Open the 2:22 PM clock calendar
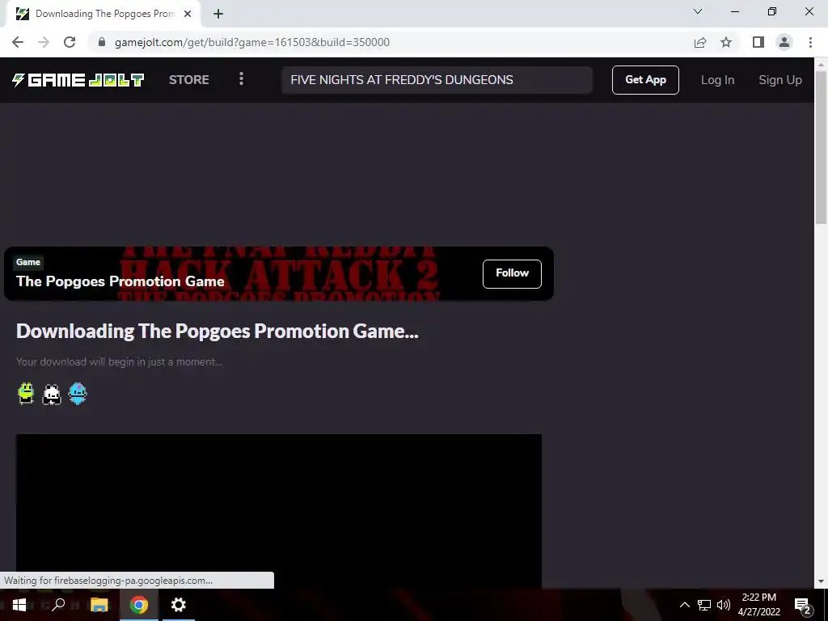828x621 pixels. coord(758,605)
